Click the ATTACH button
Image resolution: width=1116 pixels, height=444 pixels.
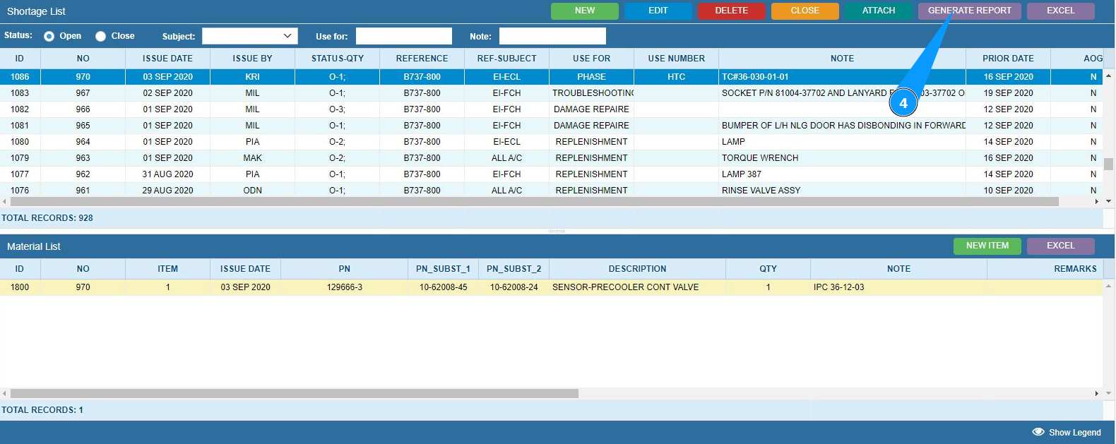pos(879,11)
